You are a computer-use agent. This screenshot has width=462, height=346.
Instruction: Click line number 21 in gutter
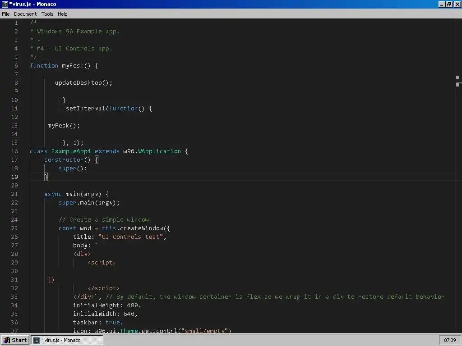(x=14, y=194)
